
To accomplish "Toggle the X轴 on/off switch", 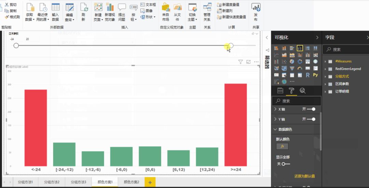I will coord(311,109).
